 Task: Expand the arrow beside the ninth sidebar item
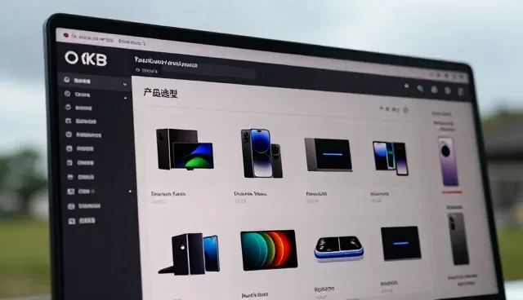[x=130, y=192]
